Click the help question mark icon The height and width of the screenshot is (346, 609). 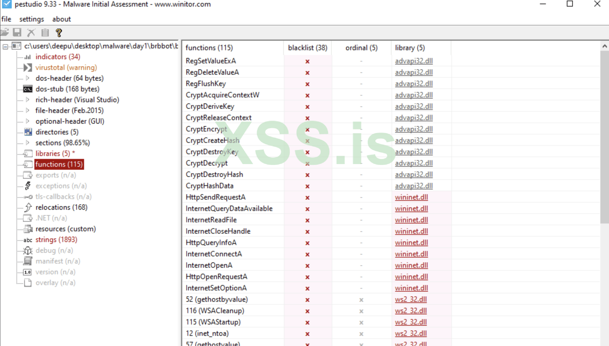point(59,32)
